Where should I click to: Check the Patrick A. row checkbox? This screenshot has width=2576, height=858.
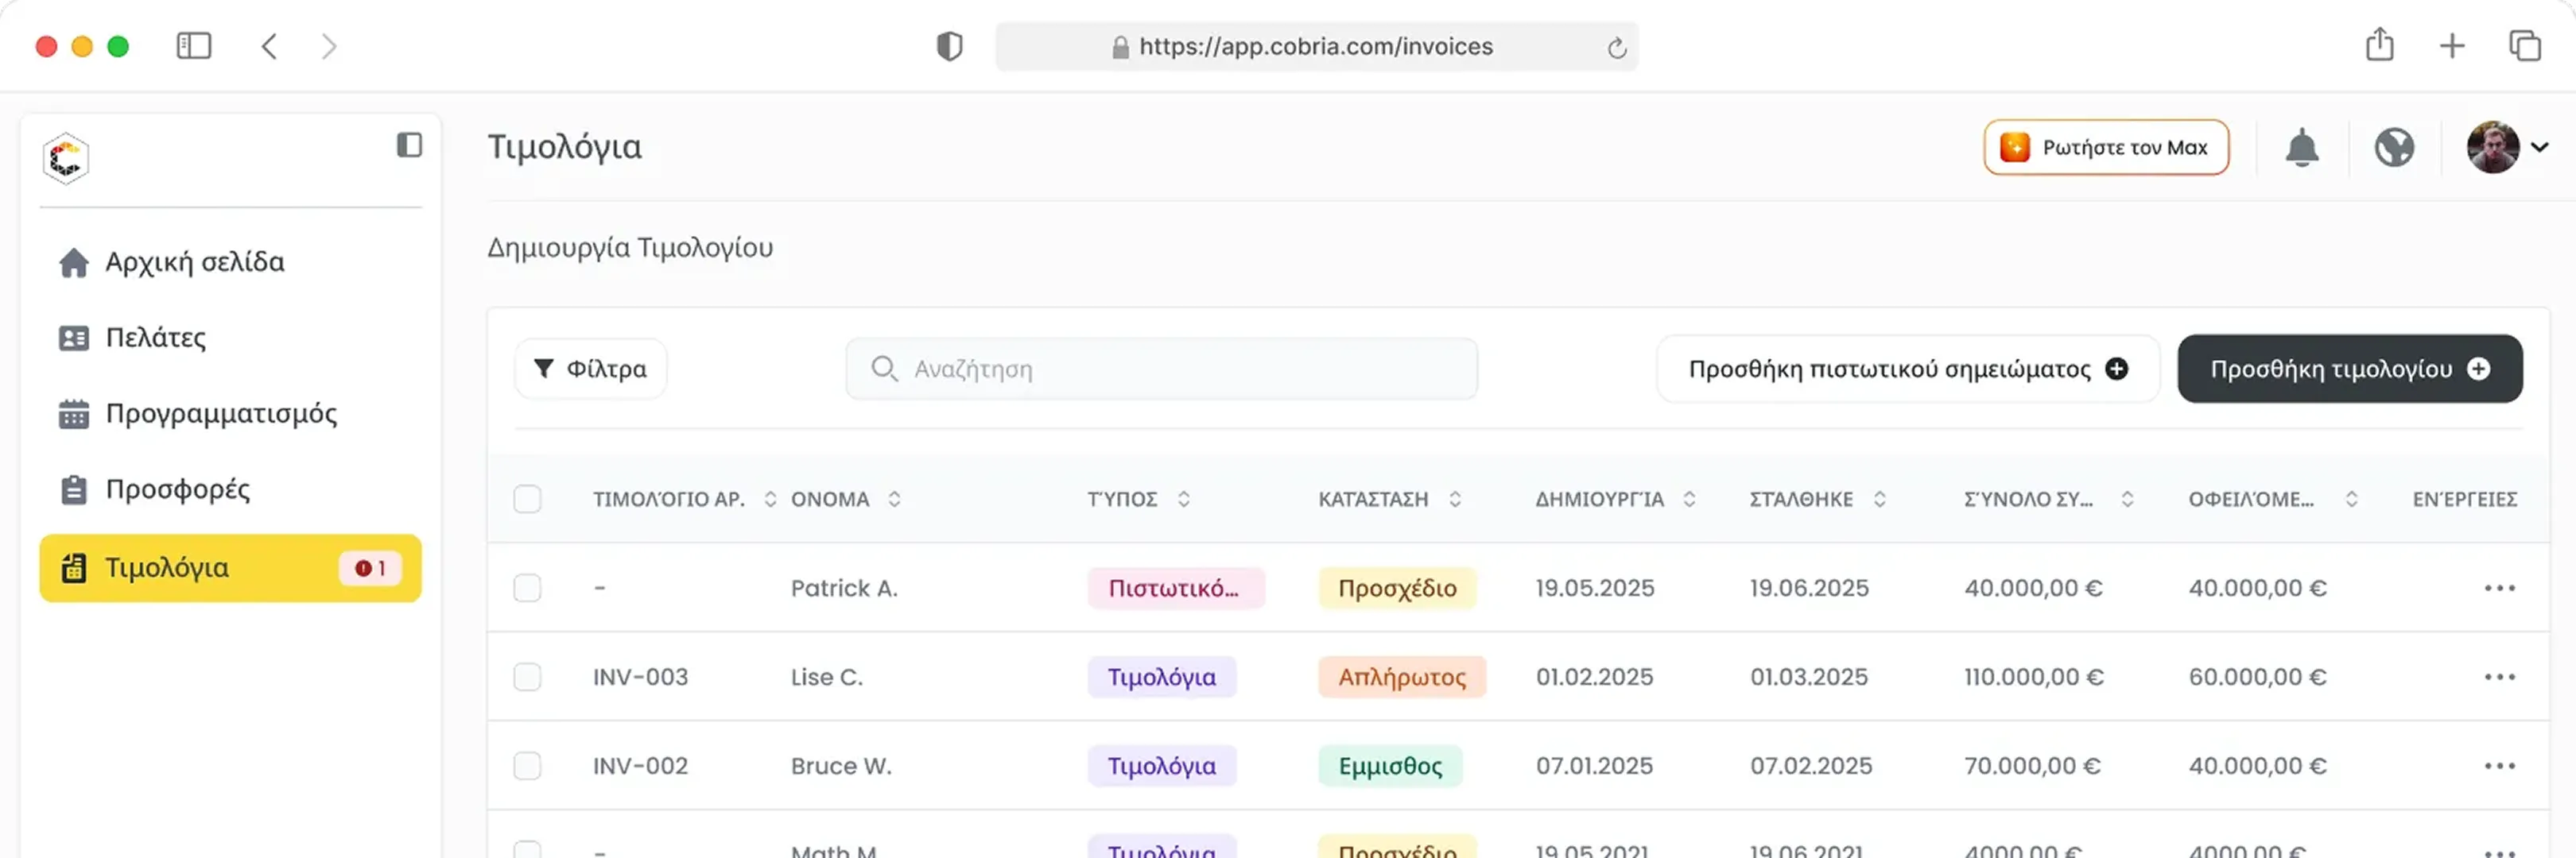tap(527, 589)
